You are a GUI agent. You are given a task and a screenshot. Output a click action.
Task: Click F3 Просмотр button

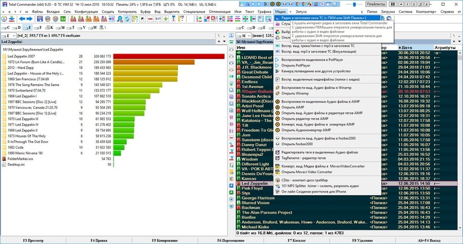pyautogui.click(x=33, y=240)
